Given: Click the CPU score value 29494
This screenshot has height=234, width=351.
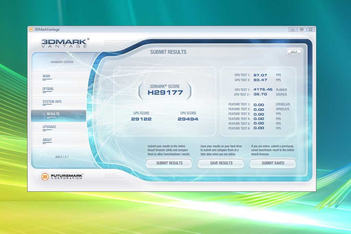Looking at the screenshot, I should (x=188, y=119).
